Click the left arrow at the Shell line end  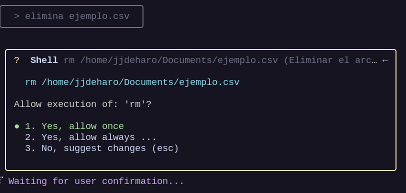click(x=385, y=60)
